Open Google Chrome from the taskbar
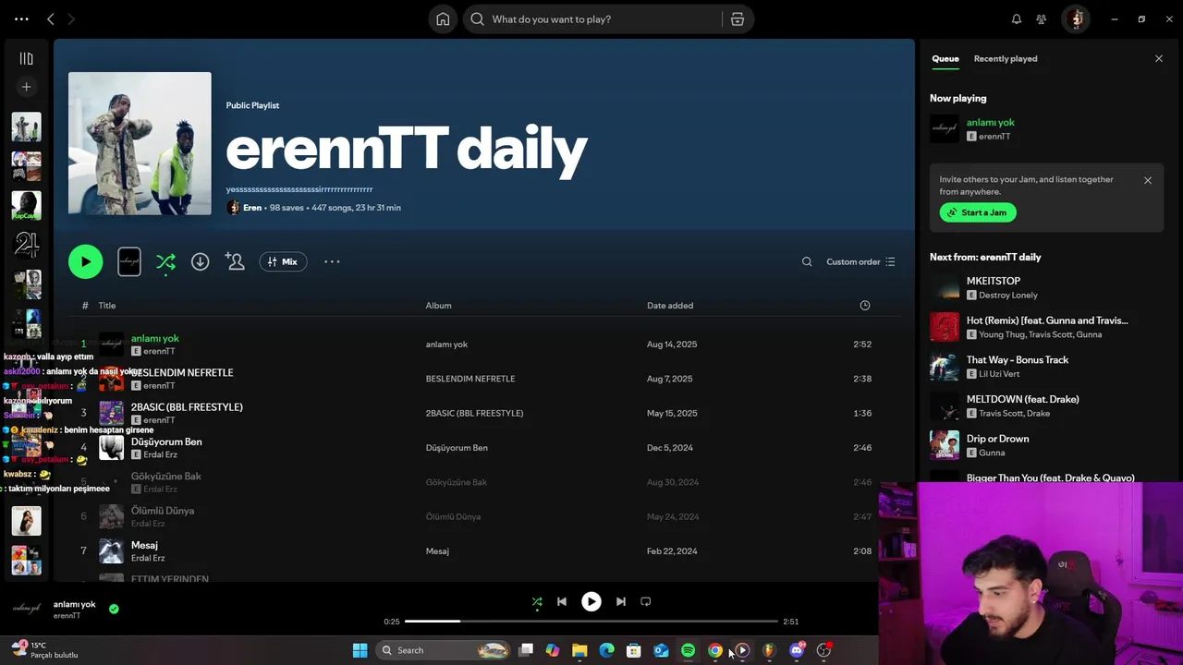The height and width of the screenshot is (665, 1183). click(714, 650)
